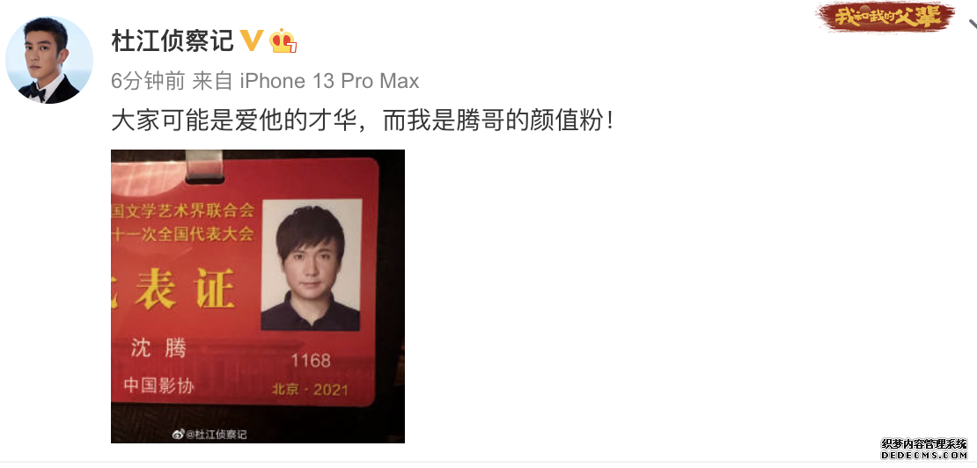The image size is (977, 468).
Task: Click the 全国代表大会 heading line on the badge
Action: pyautogui.click(x=183, y=235)
